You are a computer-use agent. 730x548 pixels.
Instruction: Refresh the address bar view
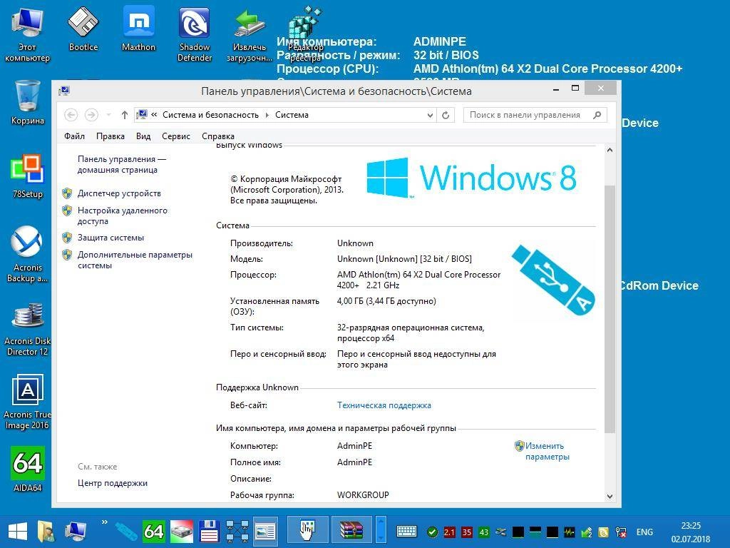[x=446, y=115]
